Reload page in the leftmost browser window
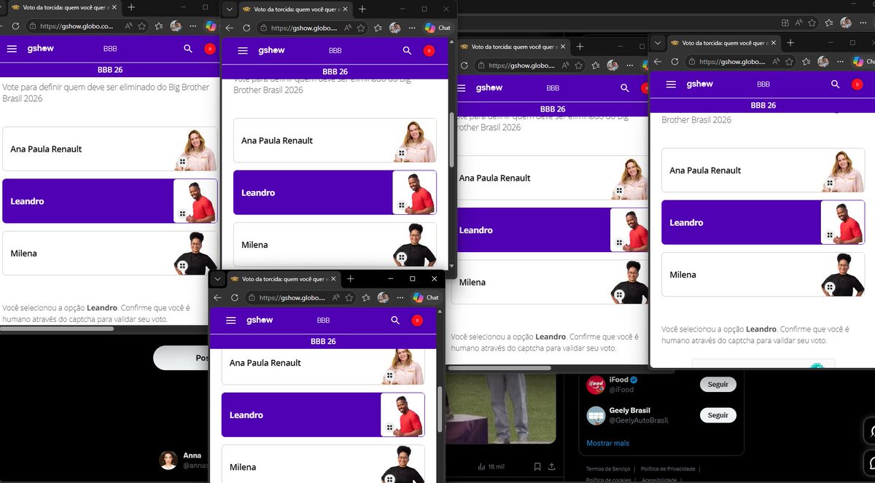The height and width of the screenshot is (483, 875). coord(15,25)
